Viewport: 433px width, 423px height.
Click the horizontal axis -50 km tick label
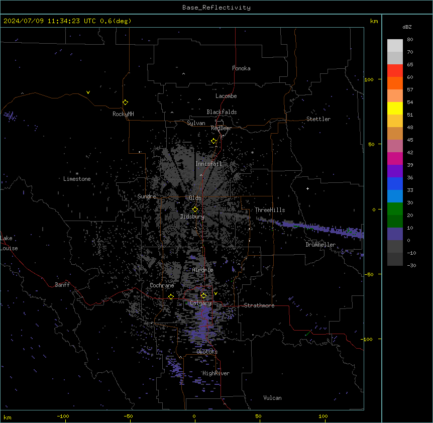pos(128,416)
